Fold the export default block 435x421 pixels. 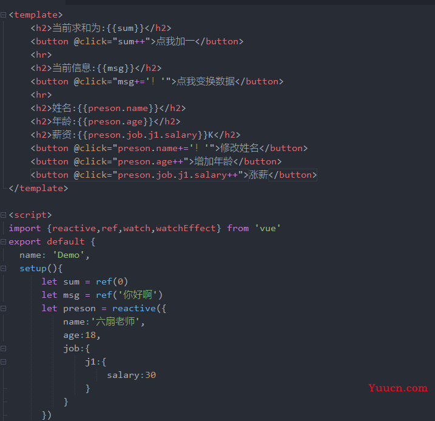3,241
